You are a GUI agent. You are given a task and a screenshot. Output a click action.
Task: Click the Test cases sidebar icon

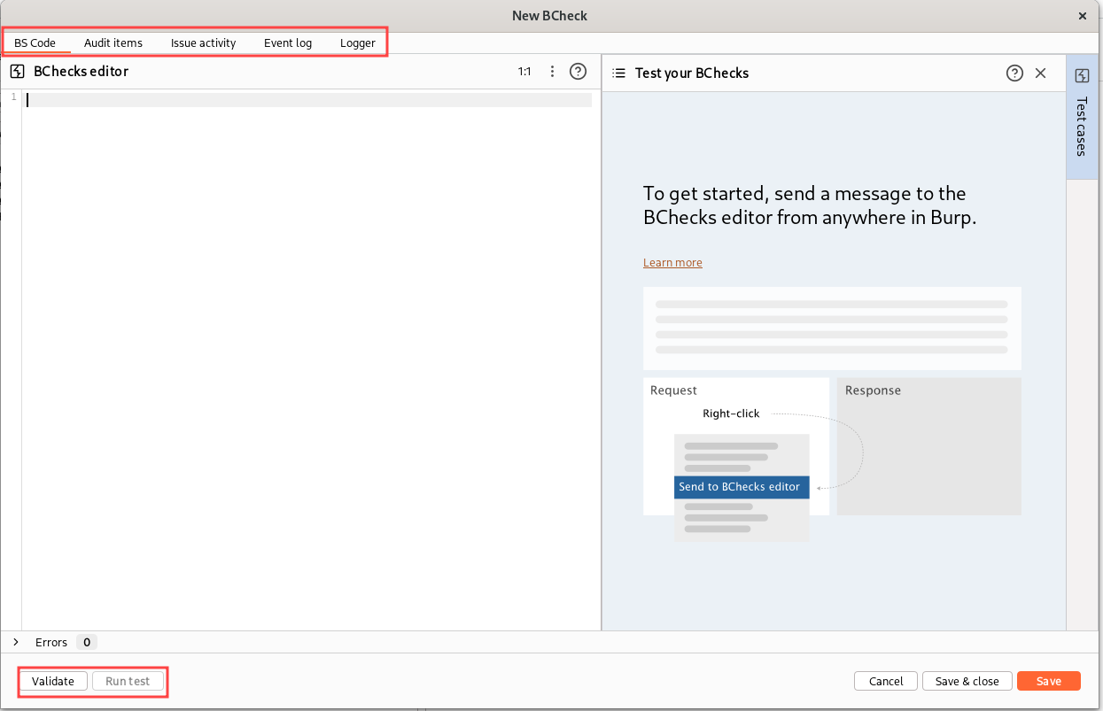[x=1082, y=76]
